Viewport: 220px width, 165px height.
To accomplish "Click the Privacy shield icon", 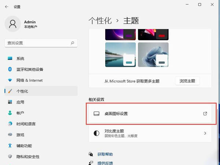I will click(10, 157).
